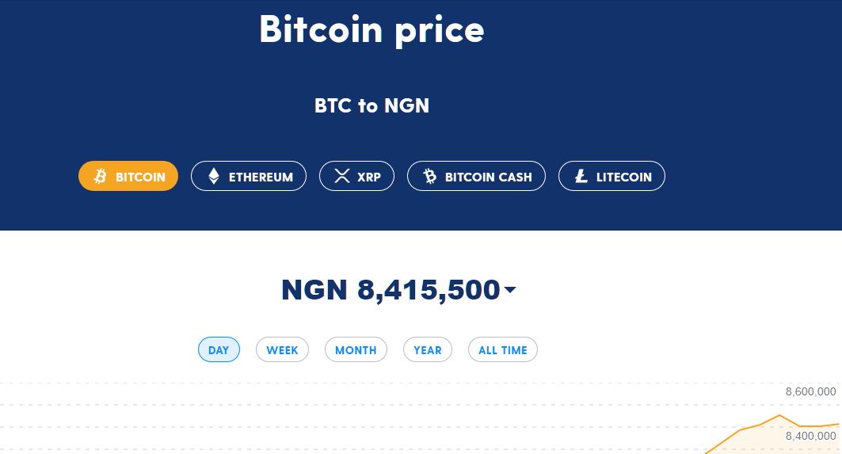View the YEAR price history
This screenshot has width=842, height=454.
pyautogui.click(x=428, y=349)
